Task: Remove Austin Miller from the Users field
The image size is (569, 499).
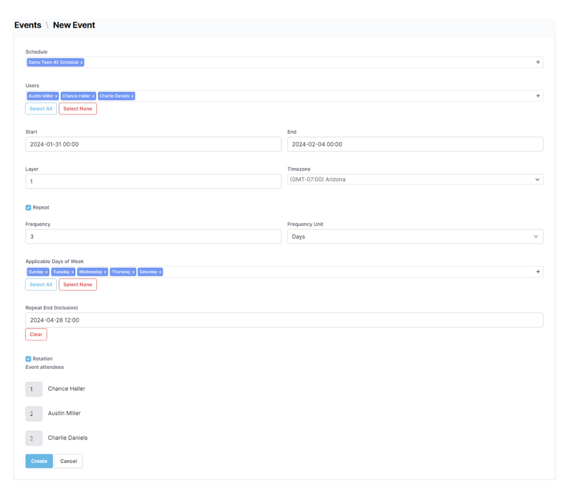Action: [56, 96]
